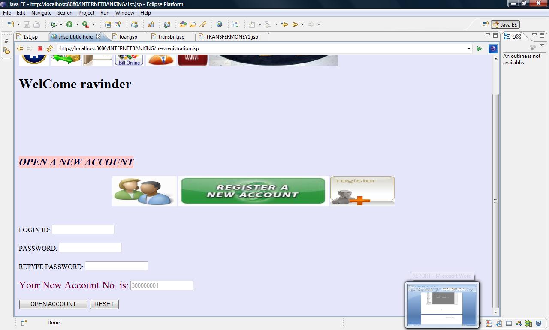
Task: Minimize the editor area
Action: 487,35
